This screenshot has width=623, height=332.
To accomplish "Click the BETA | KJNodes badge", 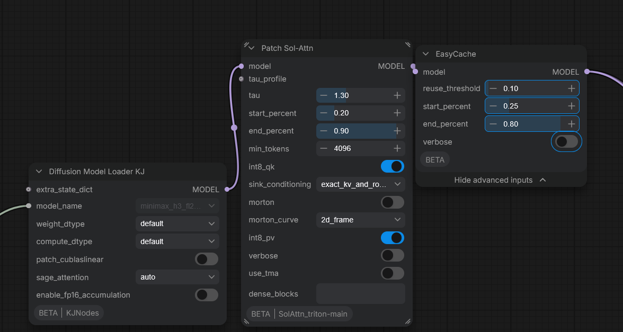I will click(x=69, y=313).
